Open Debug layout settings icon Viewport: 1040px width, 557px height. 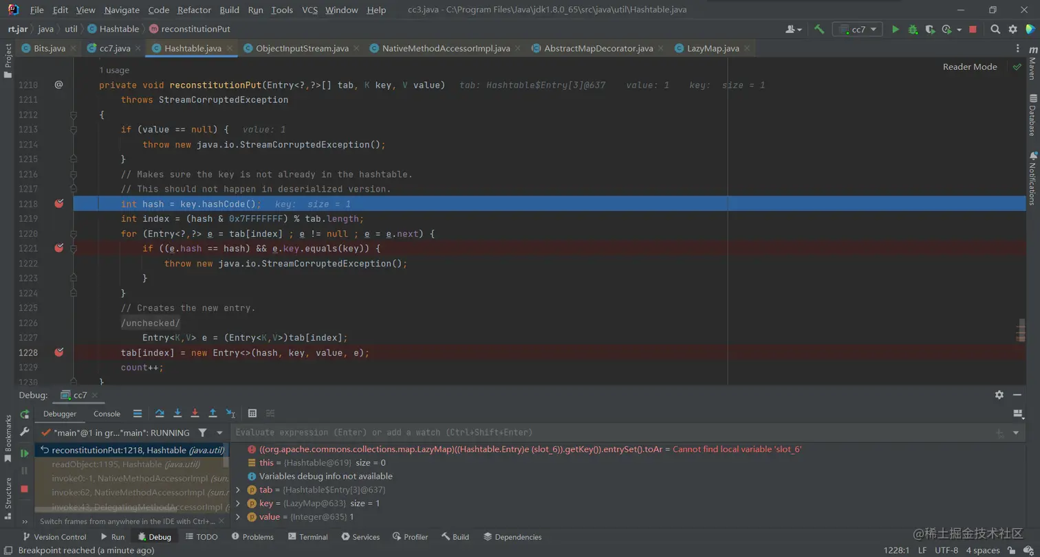(x=1018, y=413)
